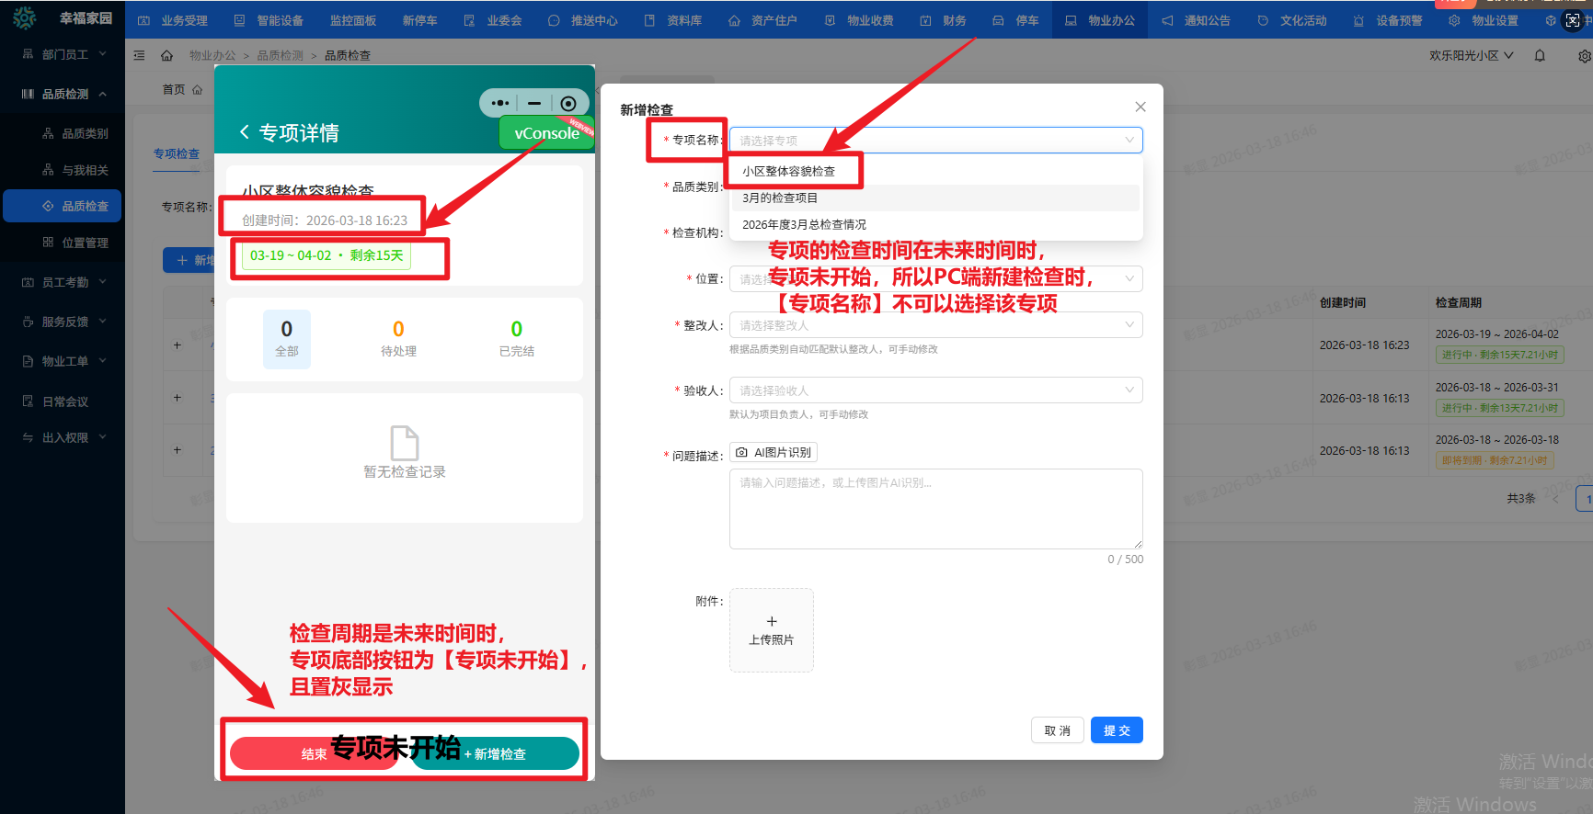Open the 监控面板 top menu
This screenshot has height=814, width=1593.
[x=353, y=20]
